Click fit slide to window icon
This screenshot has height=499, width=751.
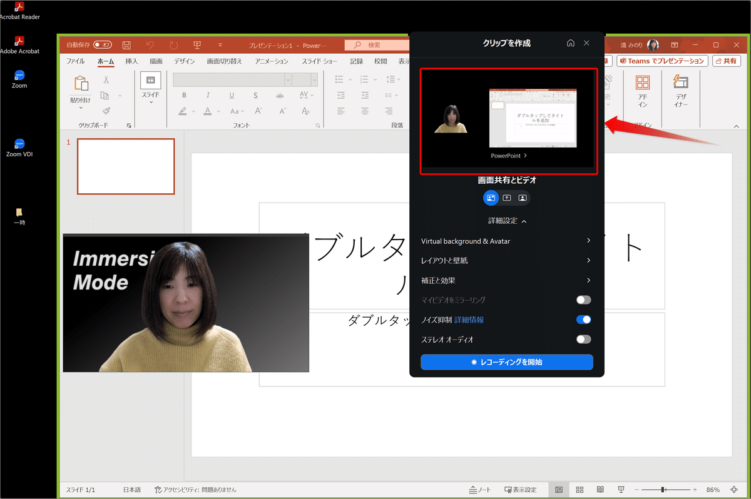tap(733, 490)
